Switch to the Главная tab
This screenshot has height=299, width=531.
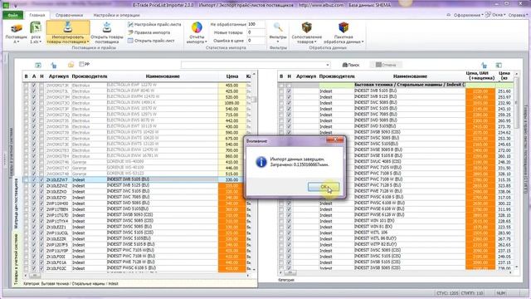[x=37, y=15]
